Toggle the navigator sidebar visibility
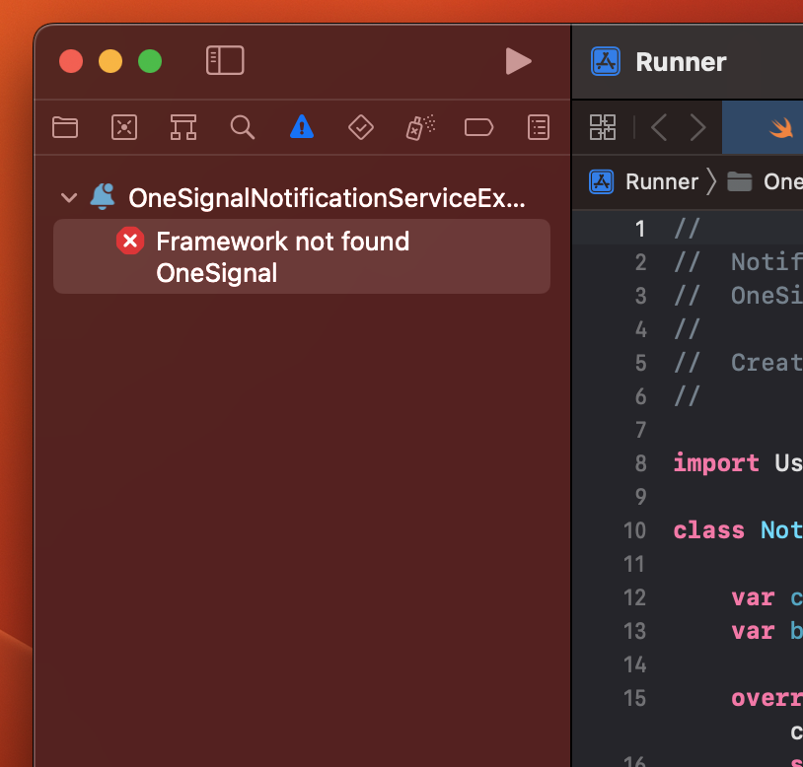Image resolution: width=803 pixels, height=767 pixels. coord(225,61)
